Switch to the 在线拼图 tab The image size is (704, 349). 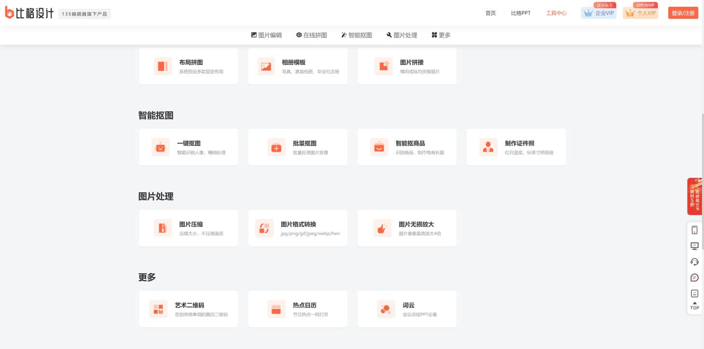click(x=312, y=35)
